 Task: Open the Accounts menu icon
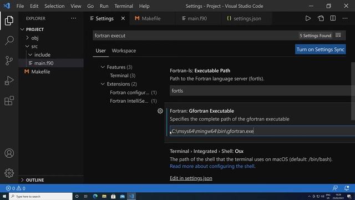9,153
